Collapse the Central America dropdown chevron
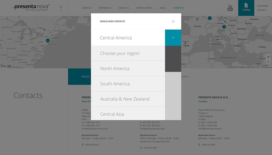Screen dimensions: 272x155 click(x=173, y=38)
